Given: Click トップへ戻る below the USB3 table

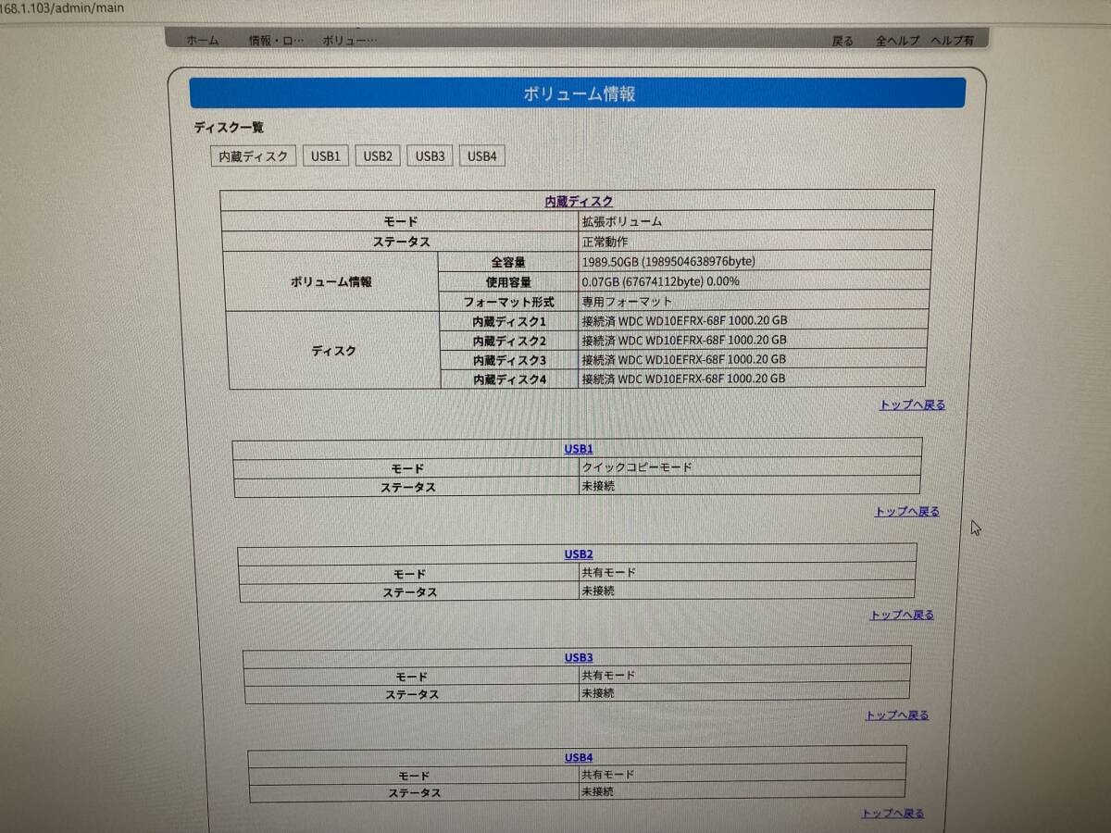Looking at the screenshot, I should pos(897,715).
